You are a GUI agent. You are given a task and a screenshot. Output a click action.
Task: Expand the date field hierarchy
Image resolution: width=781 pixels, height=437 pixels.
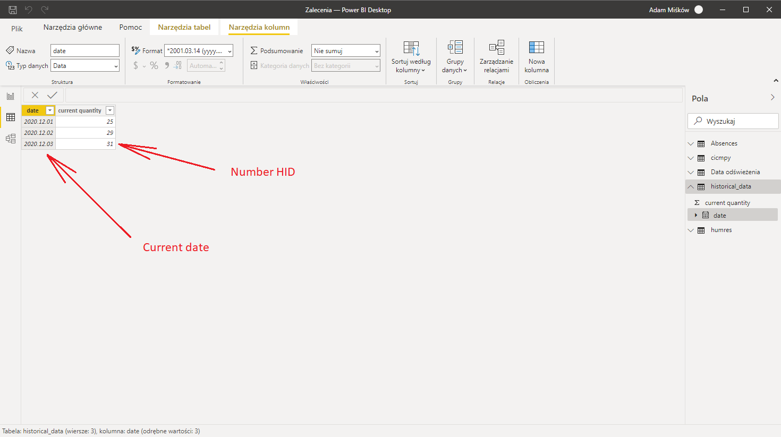(696, 215)
